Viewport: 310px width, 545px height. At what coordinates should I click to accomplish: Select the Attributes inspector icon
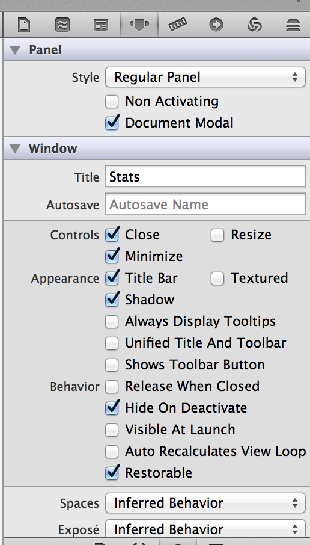click(139, 25)
